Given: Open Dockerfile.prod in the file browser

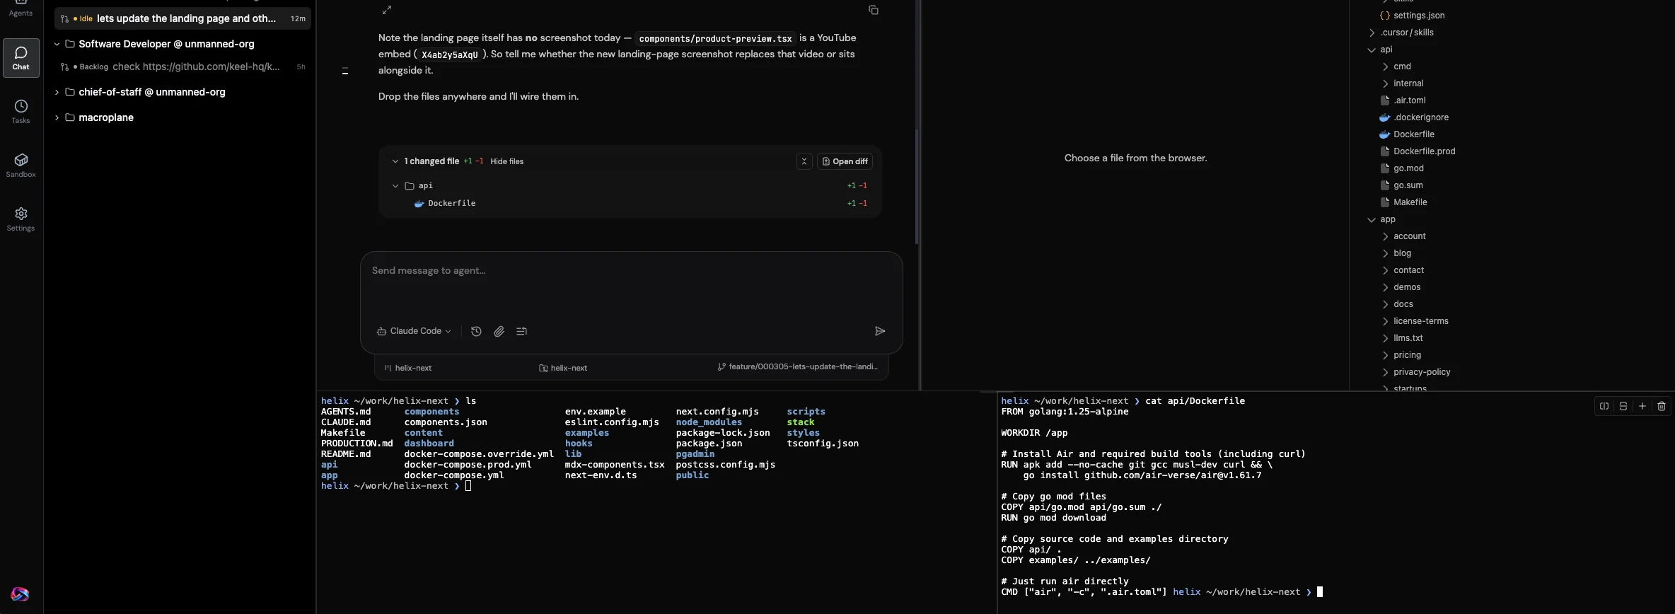Looking at the screenshot, I should (1424, 151).
